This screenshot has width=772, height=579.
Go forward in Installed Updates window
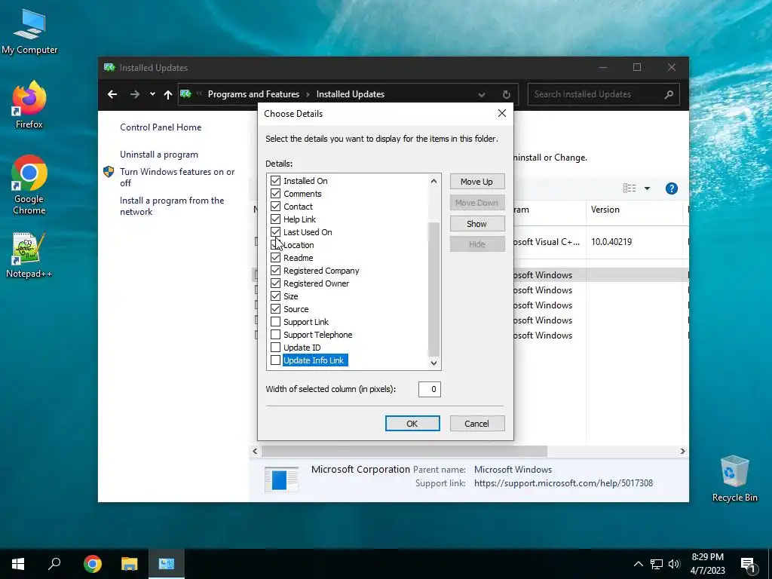click(134, 94)
